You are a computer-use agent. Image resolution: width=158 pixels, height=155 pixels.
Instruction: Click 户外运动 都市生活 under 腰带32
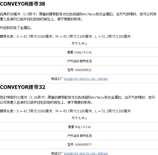coord(80,136)
